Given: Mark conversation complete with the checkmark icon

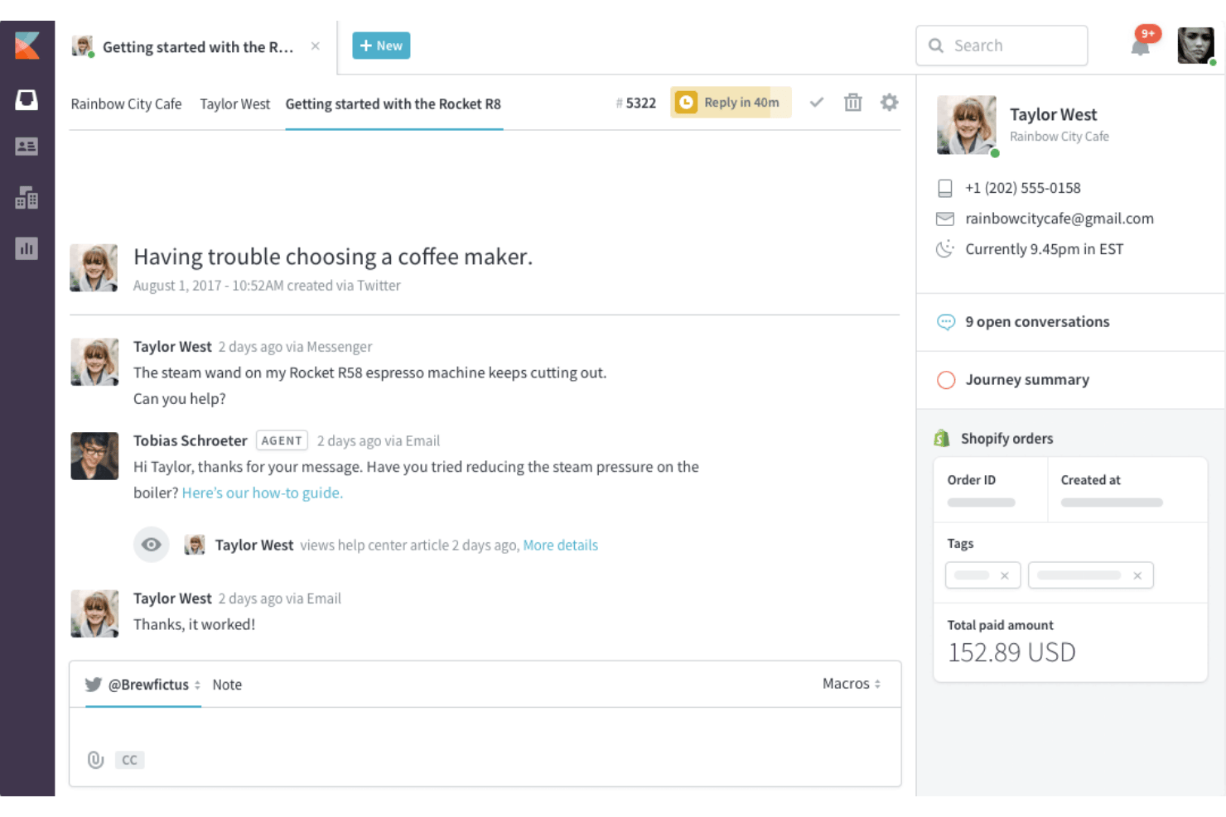Looking at the screenshot, I should click(817, 103).
